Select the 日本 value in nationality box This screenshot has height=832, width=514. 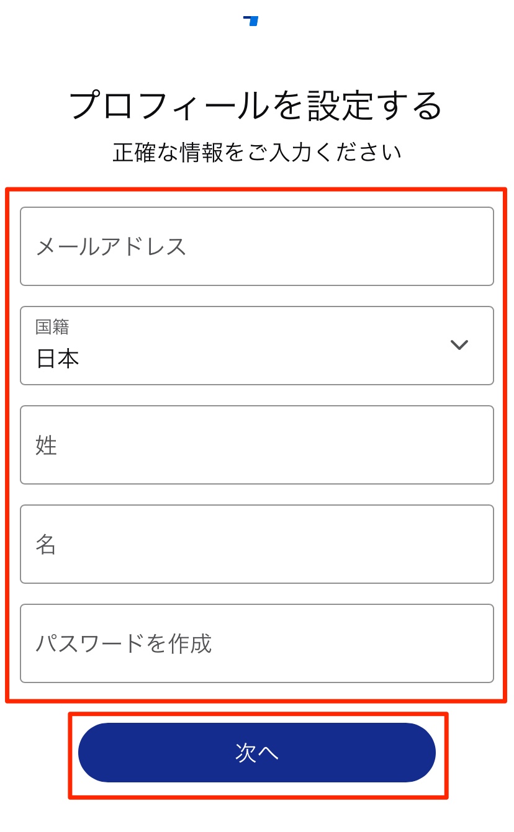tap(58, 359)
